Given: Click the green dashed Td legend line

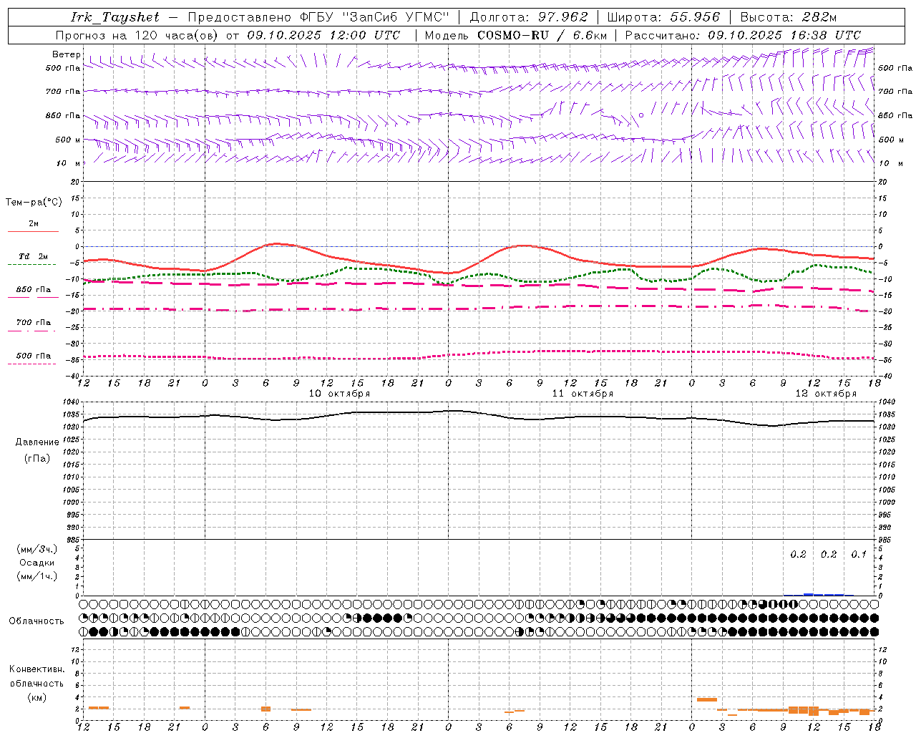Looking at the screenshot, I should click(x=31, y=264).
